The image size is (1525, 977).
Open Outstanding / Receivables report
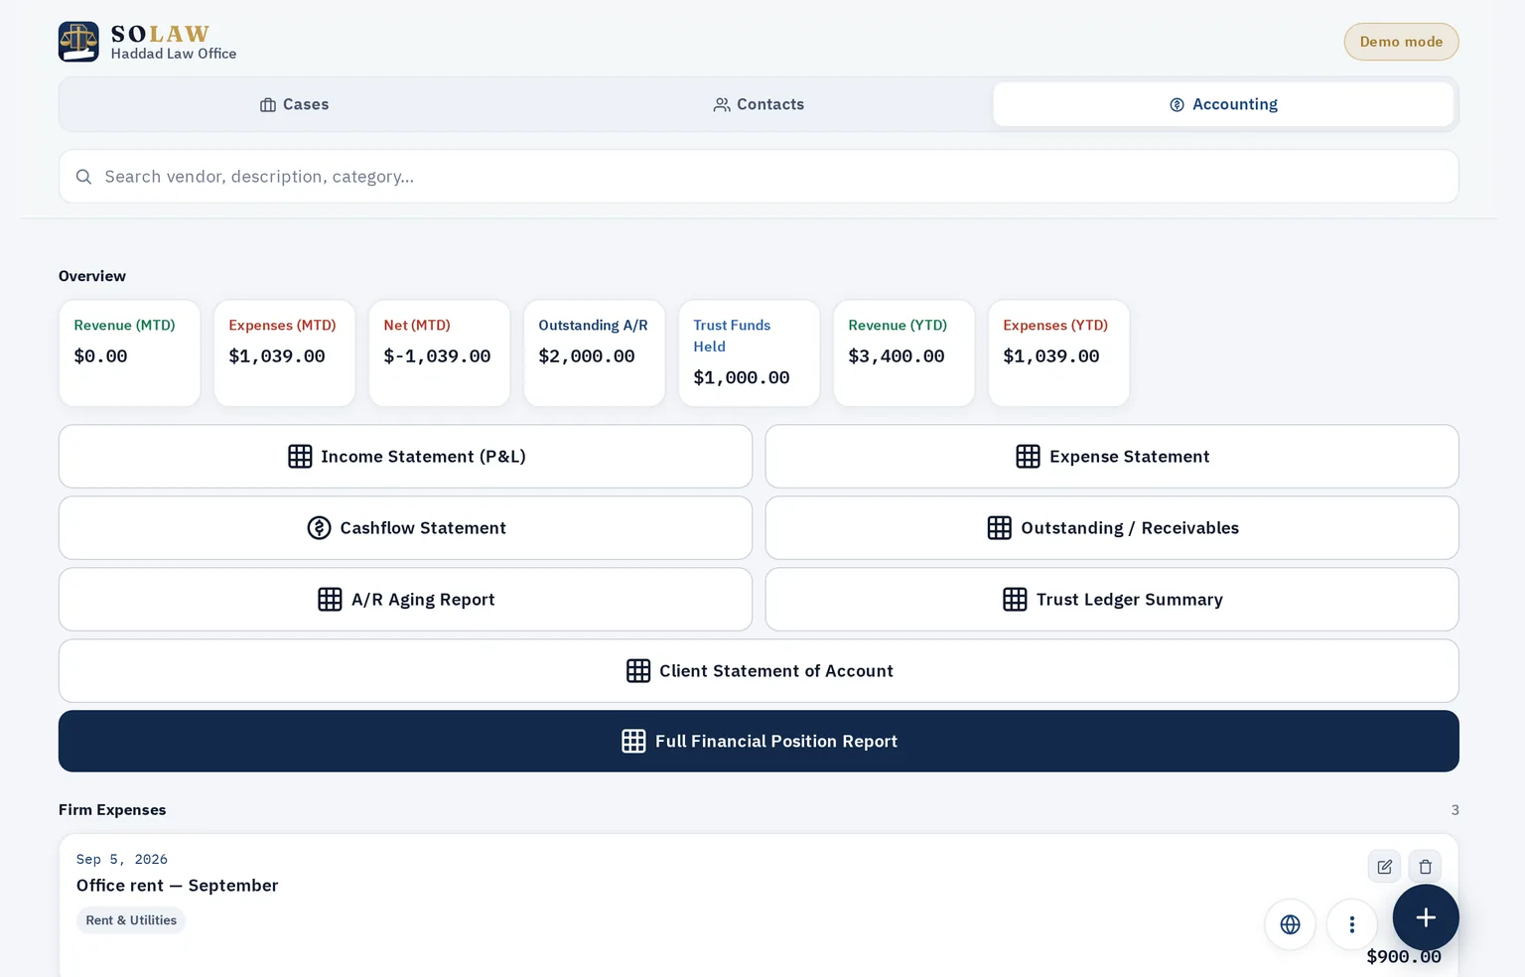1112,528
